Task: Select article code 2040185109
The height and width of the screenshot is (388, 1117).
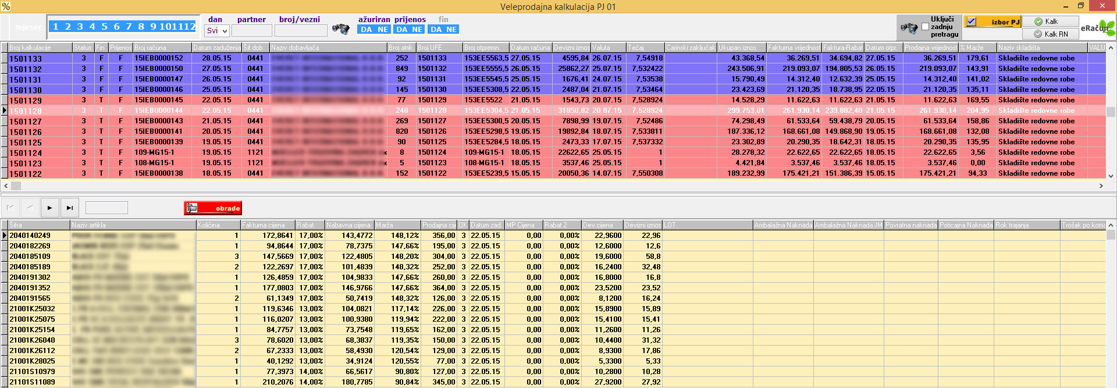Action: 30,257
